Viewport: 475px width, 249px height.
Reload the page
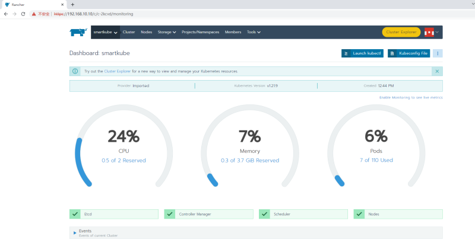(23, 14)
